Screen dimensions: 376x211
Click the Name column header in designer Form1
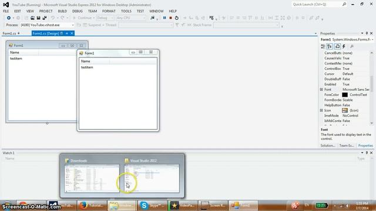tap(23, 52)
